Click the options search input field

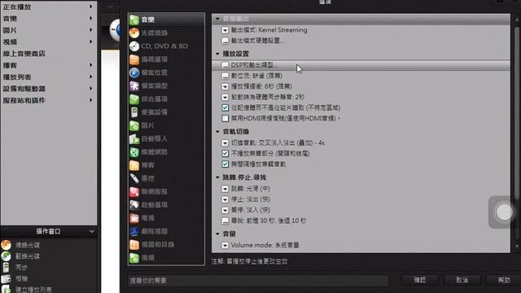(258, 281)
